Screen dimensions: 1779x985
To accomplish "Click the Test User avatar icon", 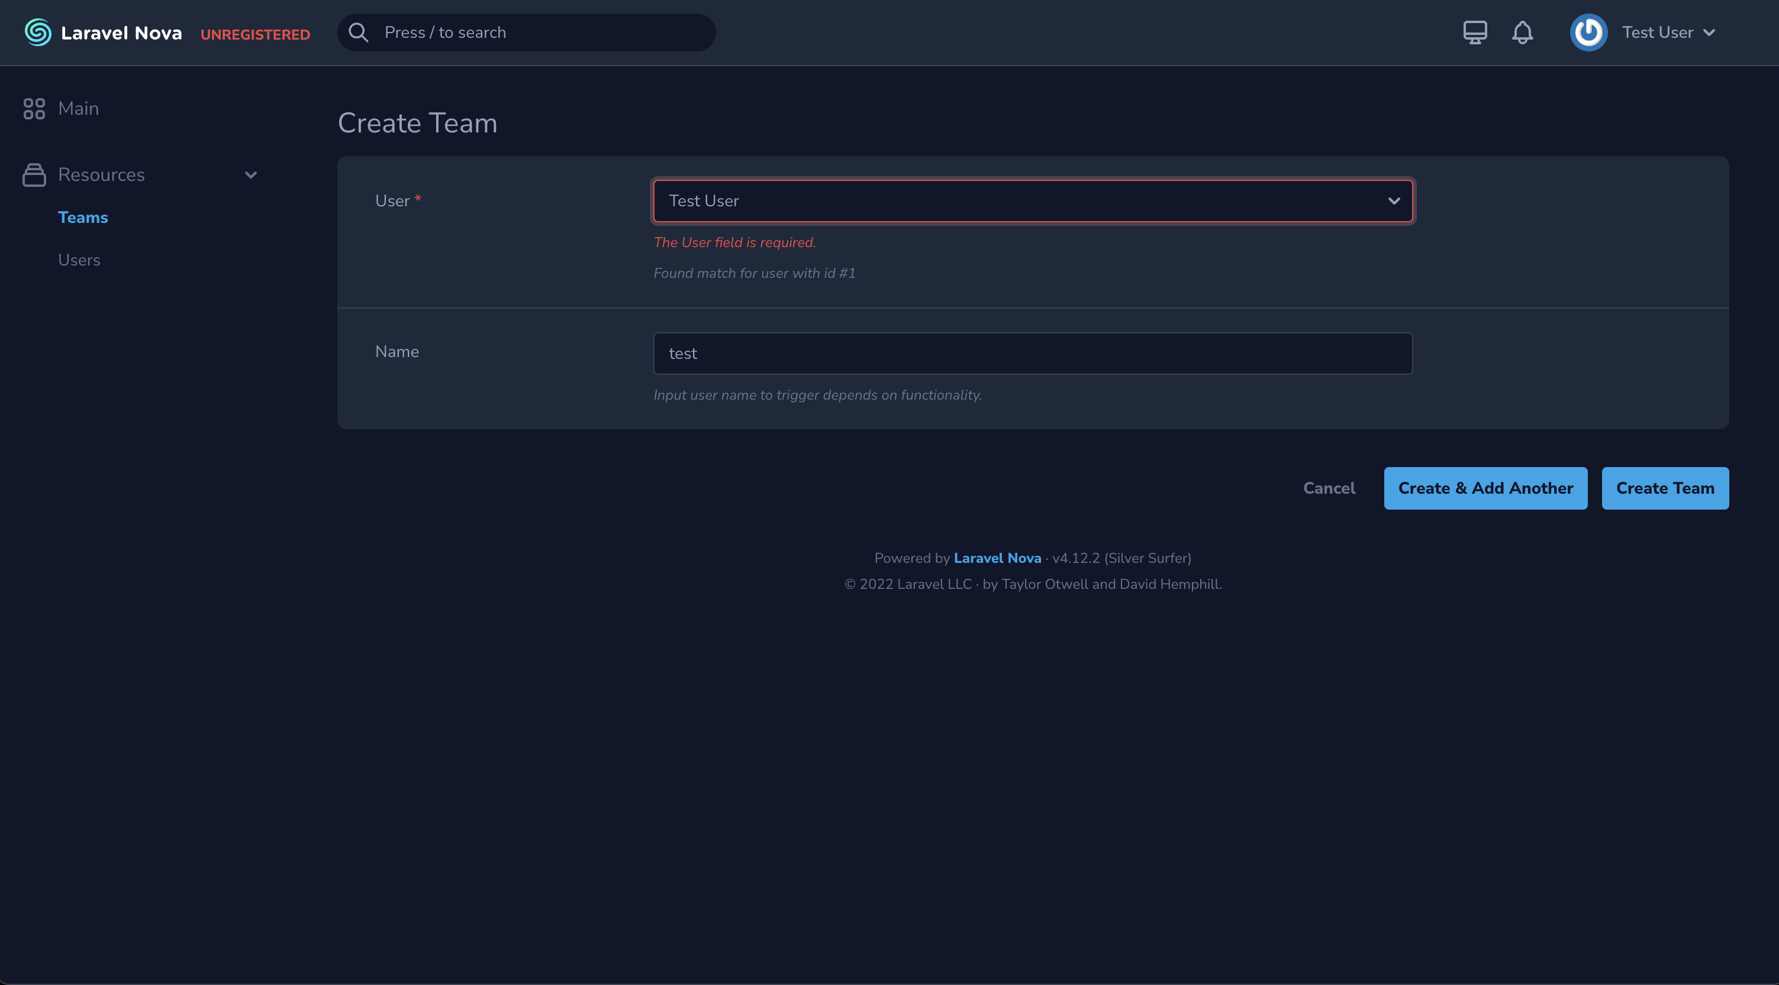I will pos(1588,33).
